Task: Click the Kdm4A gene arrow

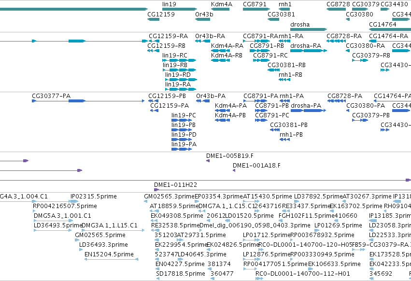Action: click(220, 9)
